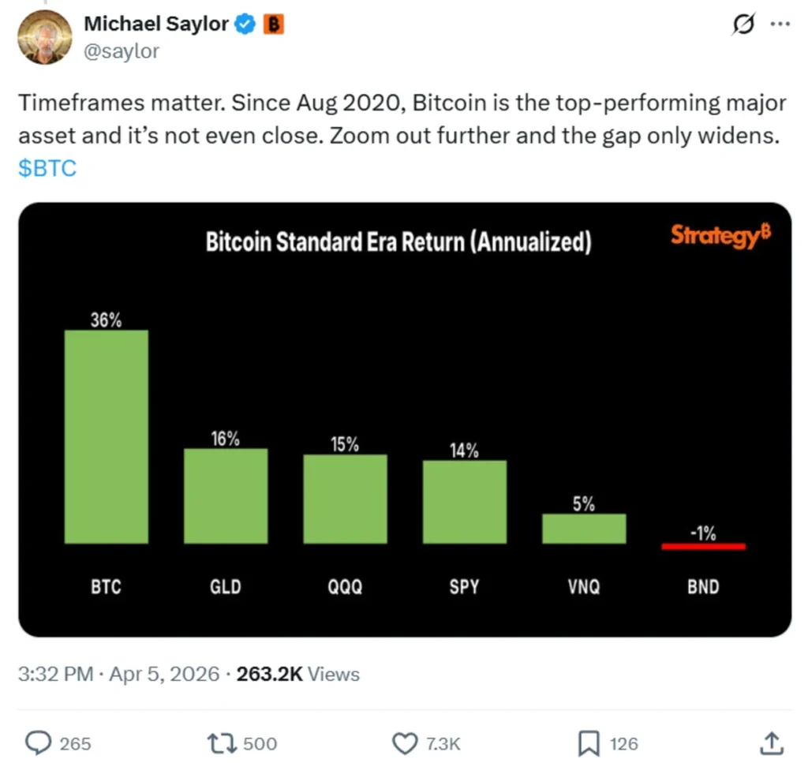Open the reply icon to comment
Viewport: 808px width, 763px height.
tap(39, 742)
